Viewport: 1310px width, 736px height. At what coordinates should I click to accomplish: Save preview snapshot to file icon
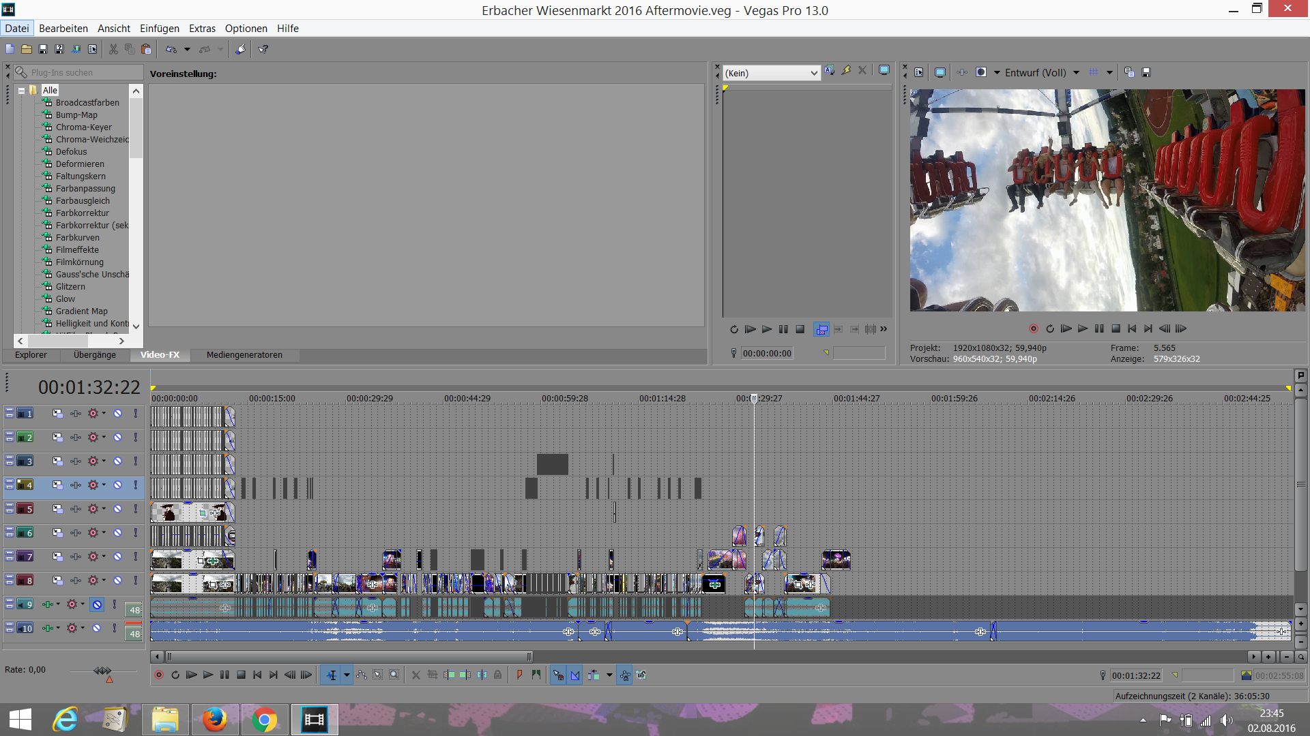[1146, 73]
